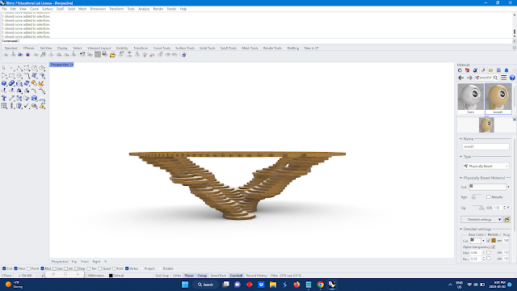Choose the Circle tool in the toolbox
517x291 pixels.
[x=34, y=68]
